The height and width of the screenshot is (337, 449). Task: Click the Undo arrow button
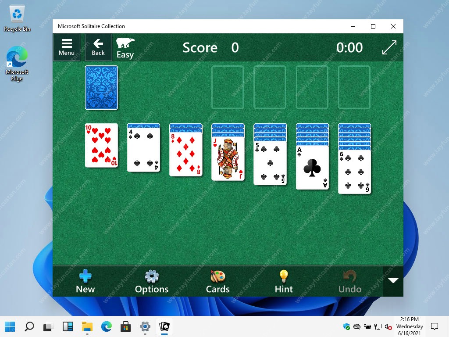pyautogui.click(x=349, y=281)
